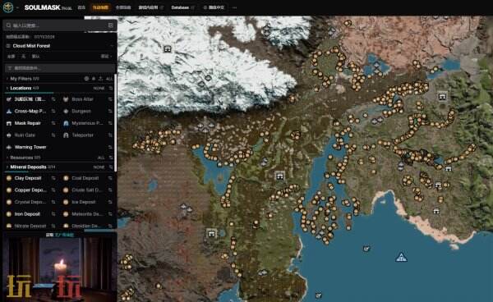Click the Cross-Map Portal marker in ocean
The height and width of the screenshot is (302, 493).
pos(401,258)
